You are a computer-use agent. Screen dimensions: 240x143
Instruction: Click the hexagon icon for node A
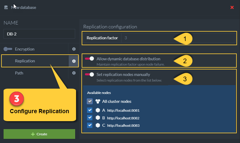point(98,110)
